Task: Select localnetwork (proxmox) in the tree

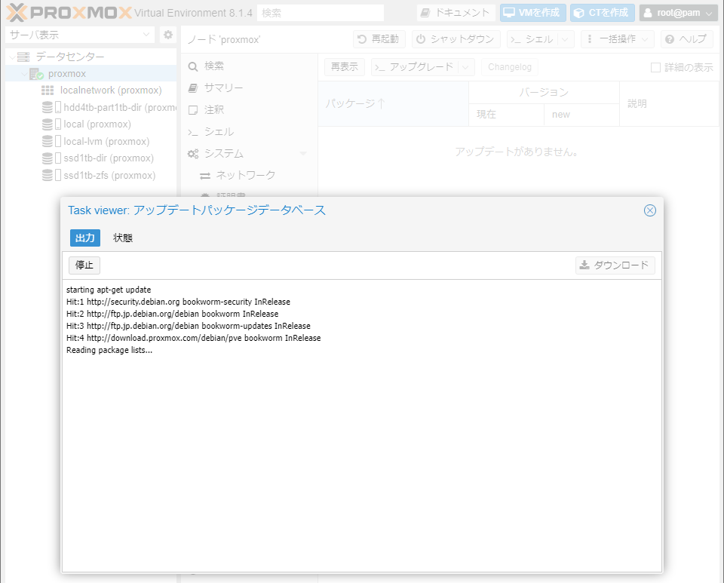Action: [110, 91]
